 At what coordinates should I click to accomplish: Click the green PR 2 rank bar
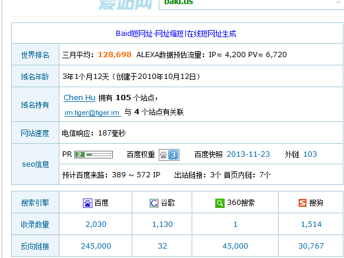coord(93,155)
